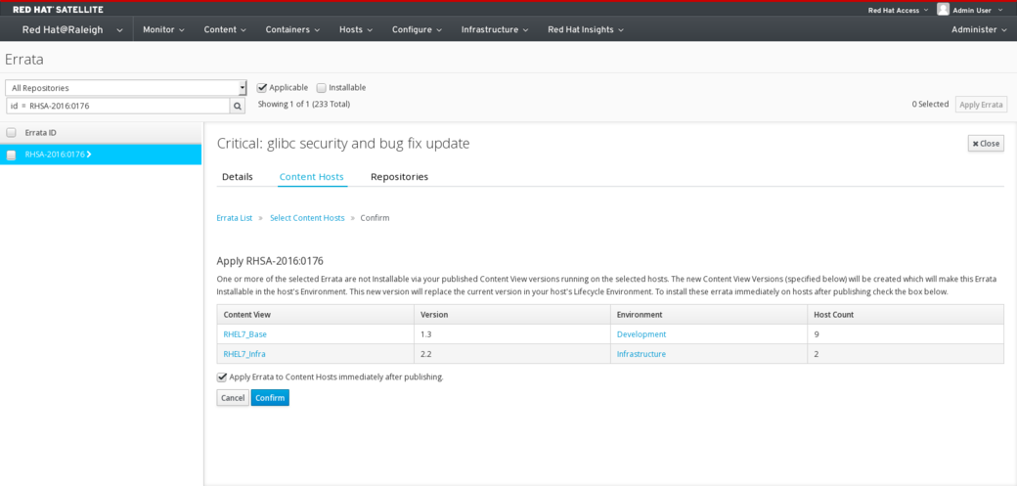Open the Administer menu
This screenshot has height=486, width=1017.
coord(979,30)
